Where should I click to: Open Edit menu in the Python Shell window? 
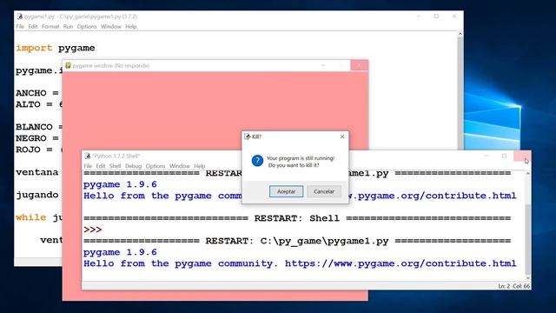(x=101, y=166)
